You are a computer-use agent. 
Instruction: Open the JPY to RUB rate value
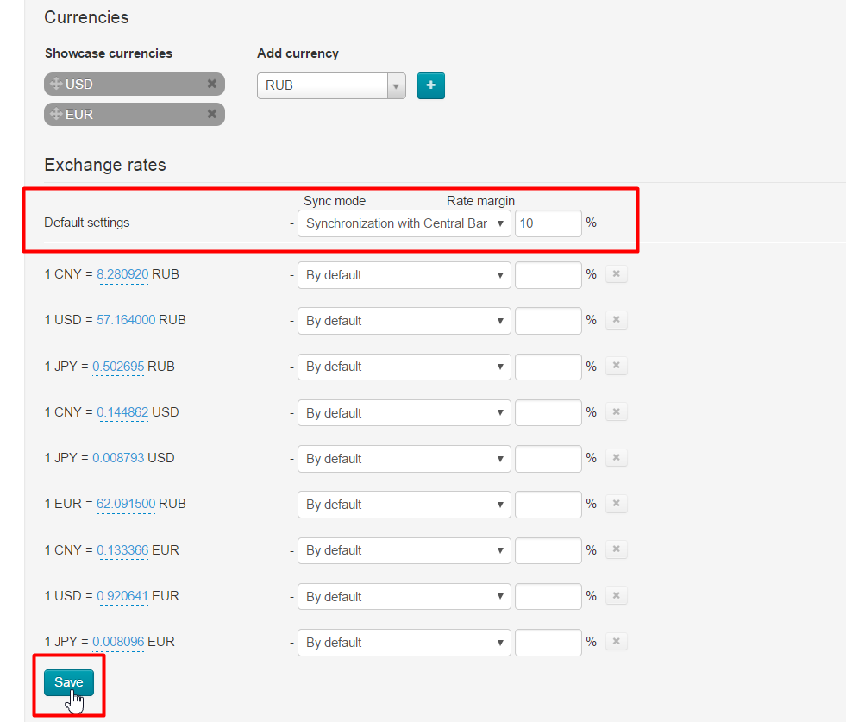point(118,367)
